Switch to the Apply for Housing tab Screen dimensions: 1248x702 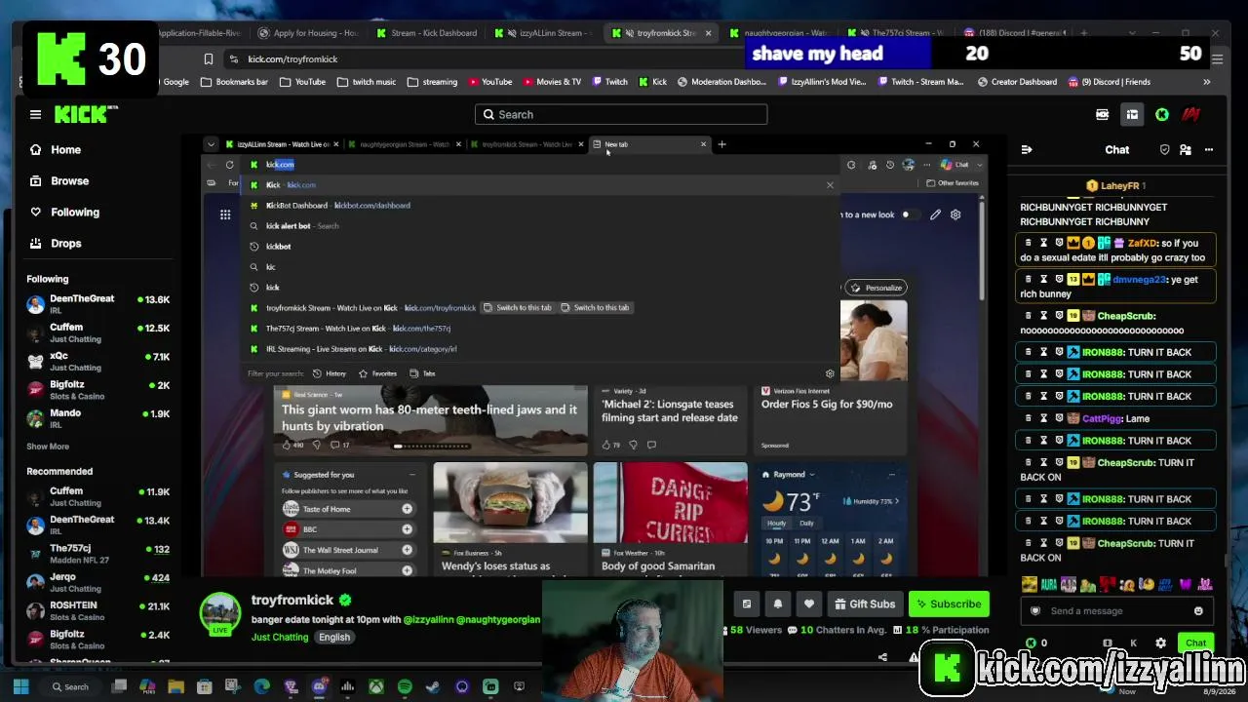click(308, 33)
